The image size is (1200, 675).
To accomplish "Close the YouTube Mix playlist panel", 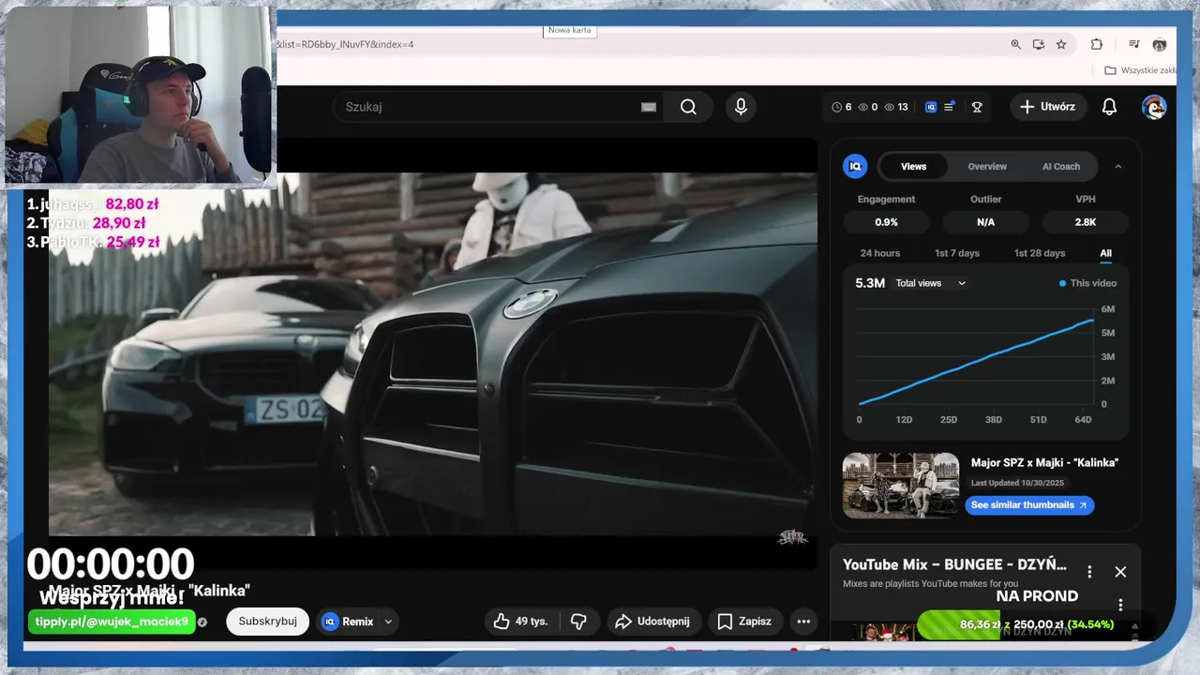I will click(1120, 572).
